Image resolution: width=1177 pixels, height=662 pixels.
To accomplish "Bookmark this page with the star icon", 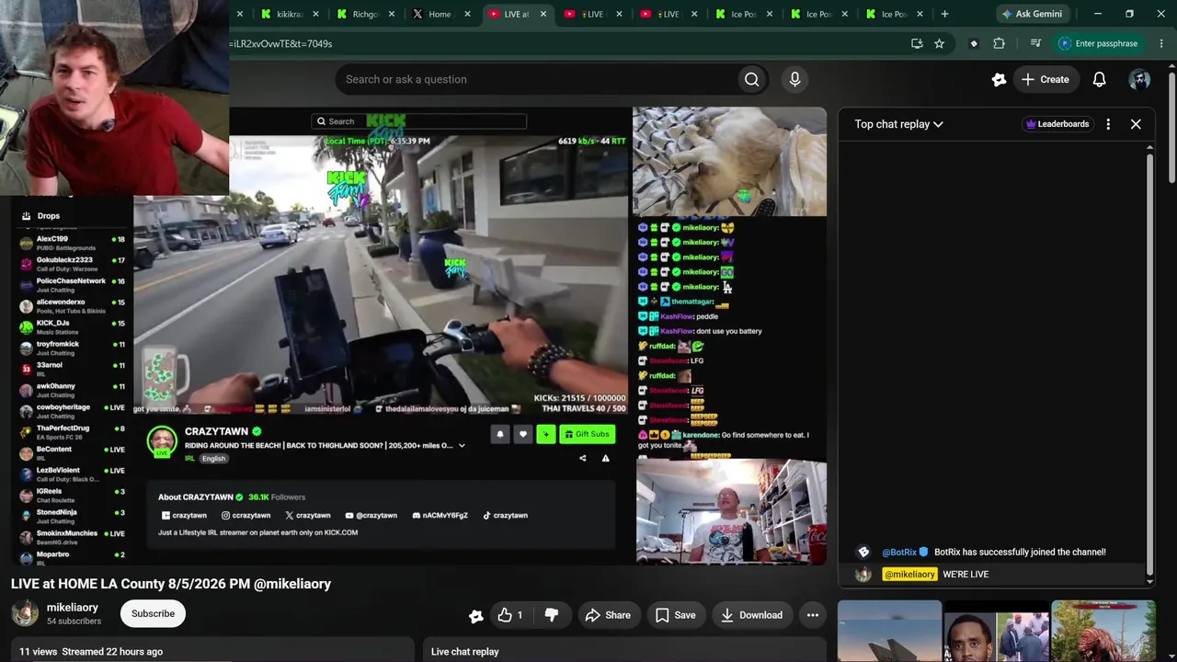I will pyautogui.click(x=939, y=43).
